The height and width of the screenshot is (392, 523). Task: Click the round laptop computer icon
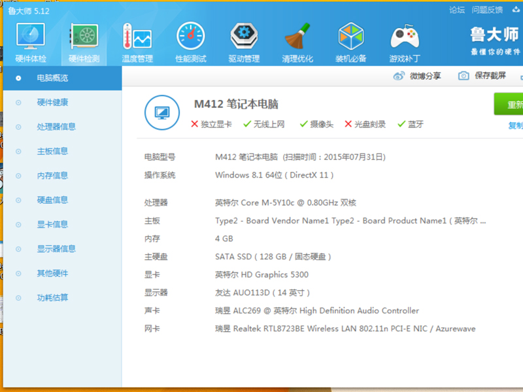pos(162,112)
